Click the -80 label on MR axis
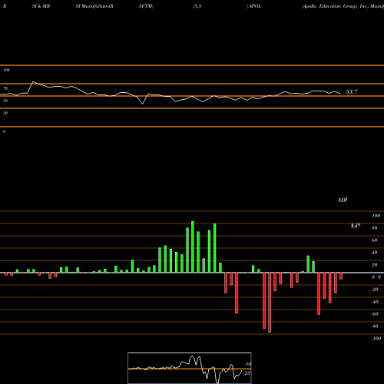Image resolution: width=384 pixels, height=384 pixels. point(375,326)
